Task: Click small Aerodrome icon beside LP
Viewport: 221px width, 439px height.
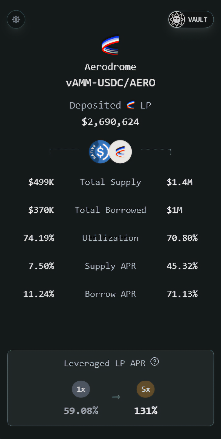Action: pos(131,105)
